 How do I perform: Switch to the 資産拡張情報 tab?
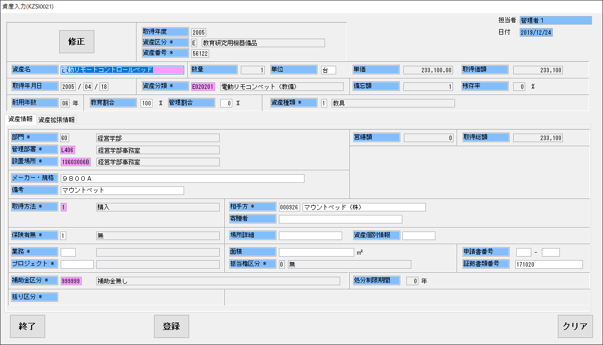pos(57,120)
